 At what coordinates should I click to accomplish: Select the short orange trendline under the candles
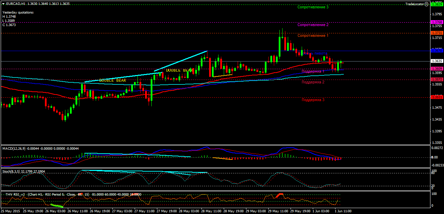point(222,75)
